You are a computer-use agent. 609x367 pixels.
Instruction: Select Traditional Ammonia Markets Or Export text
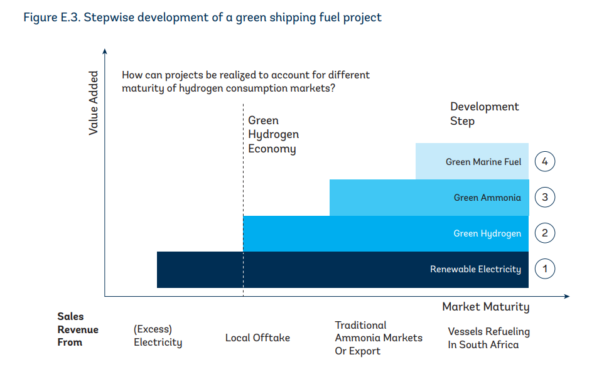(378, 338)
